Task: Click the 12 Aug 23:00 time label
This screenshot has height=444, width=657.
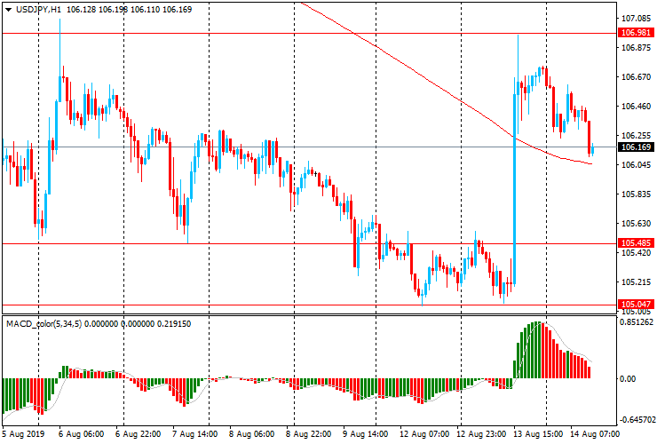Action: coord(481,433)
